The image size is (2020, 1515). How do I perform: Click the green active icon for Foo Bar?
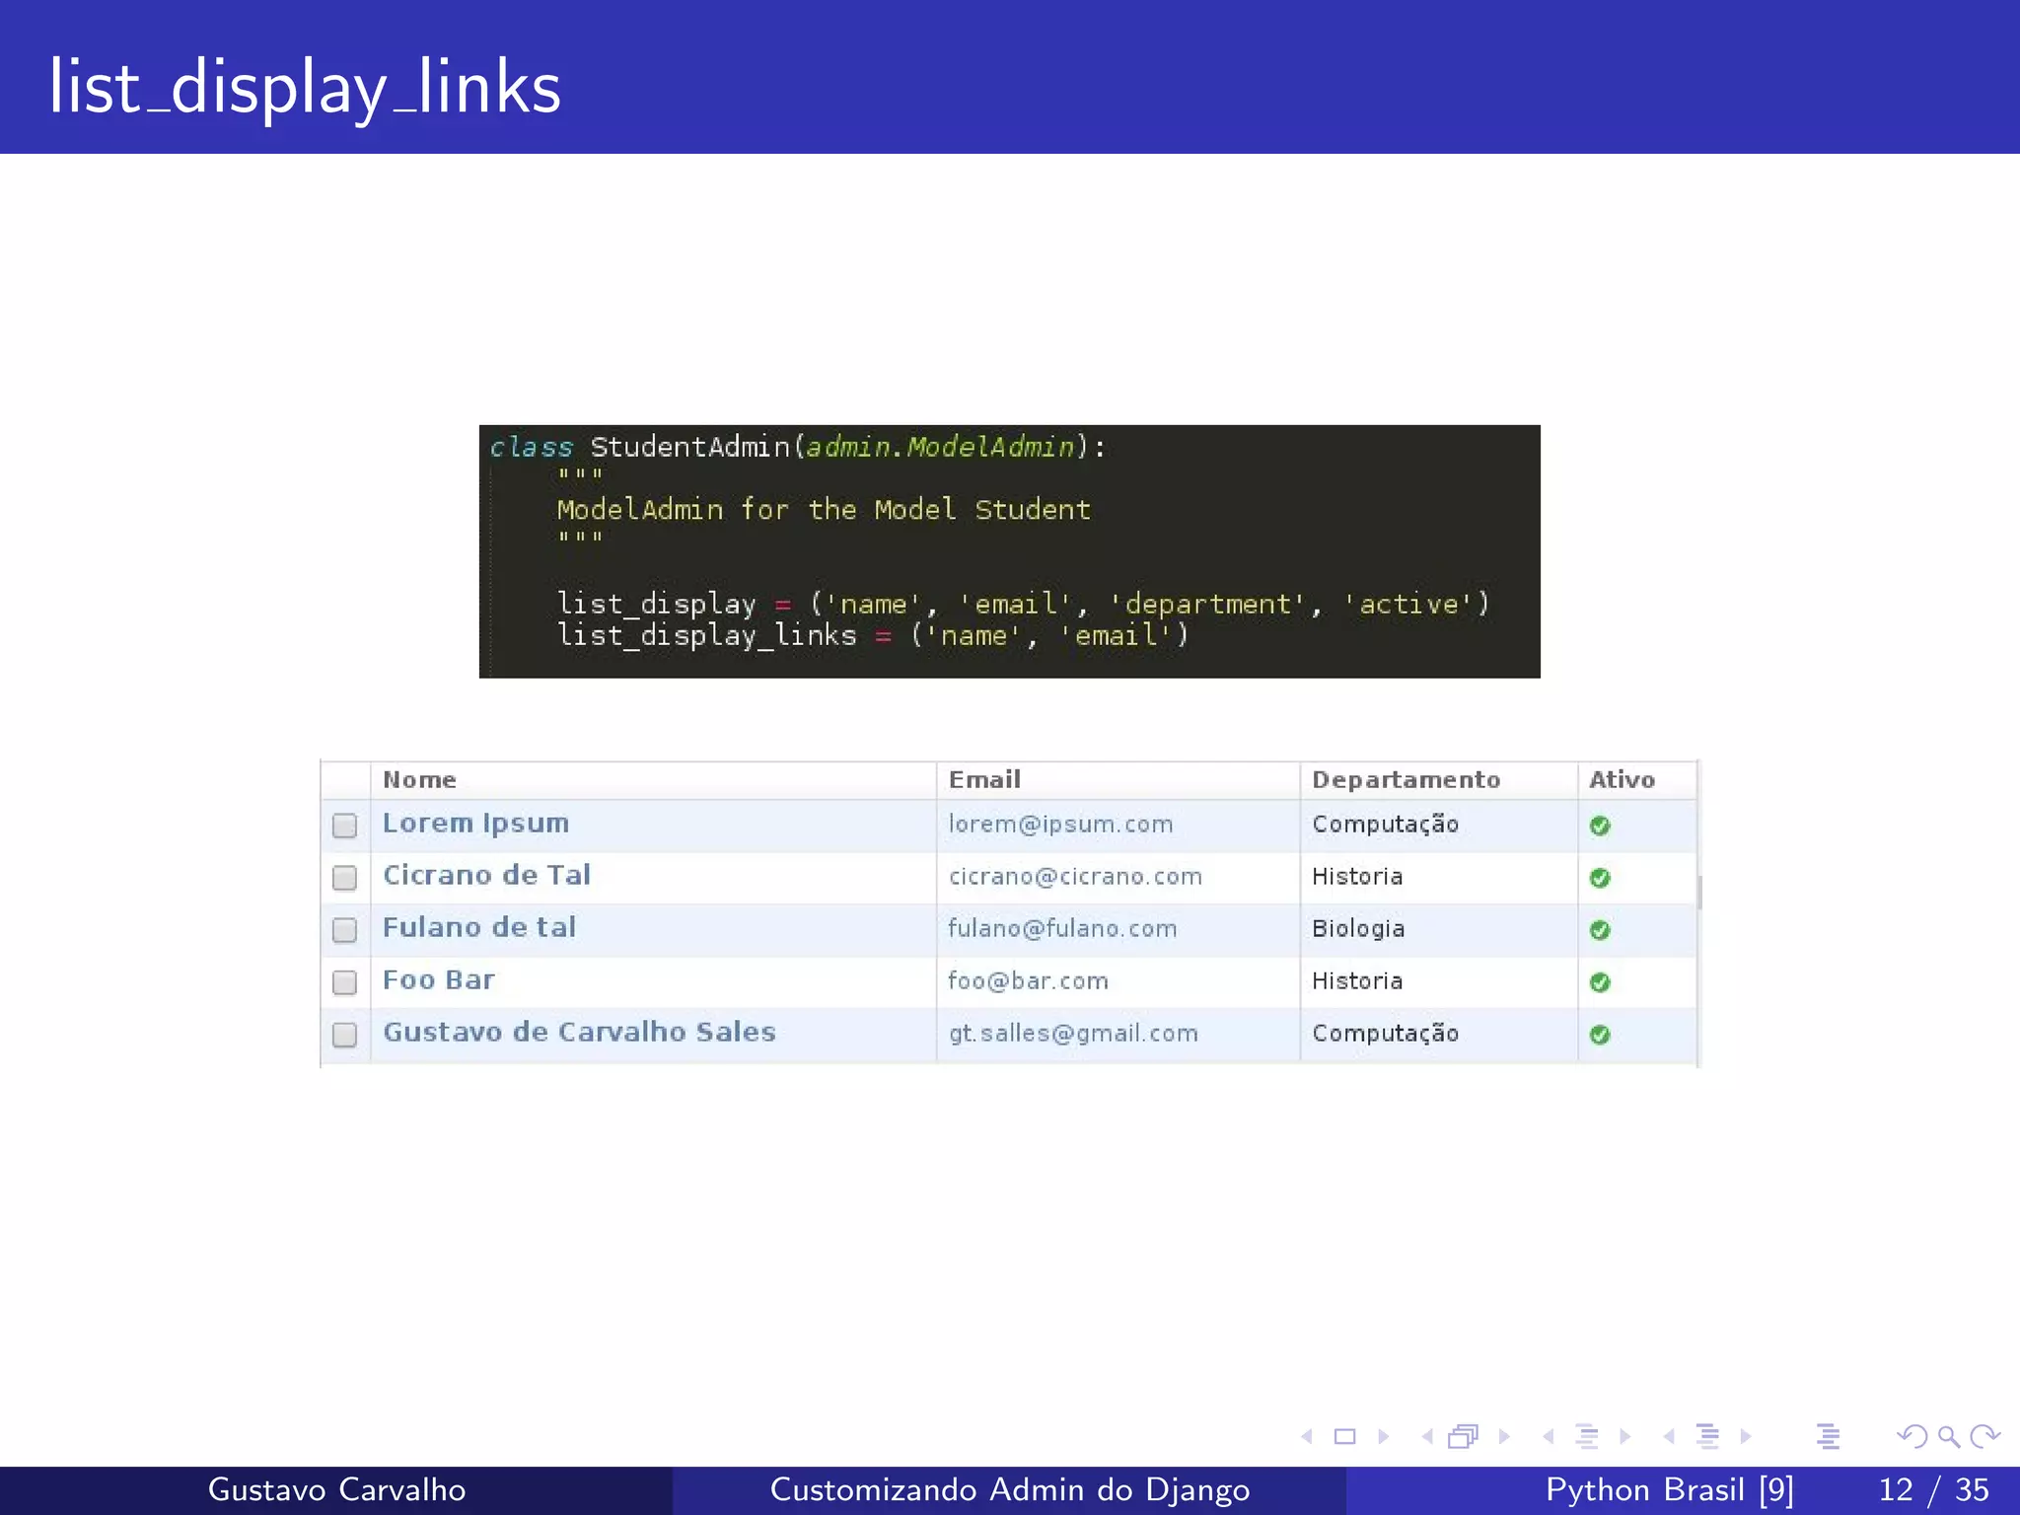(1600, 982)
